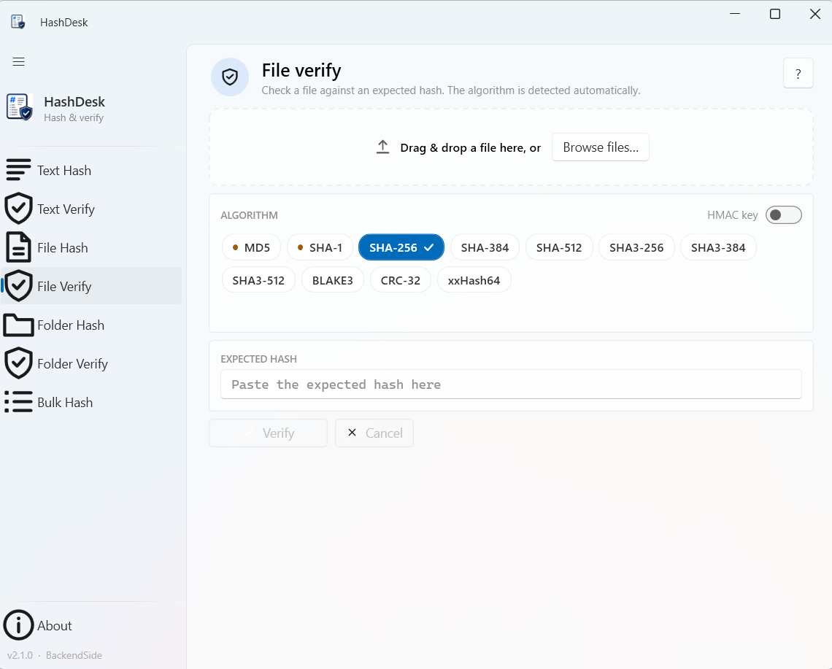
Task: Open help with the question mark button
Action: click(x=798, y=73)
